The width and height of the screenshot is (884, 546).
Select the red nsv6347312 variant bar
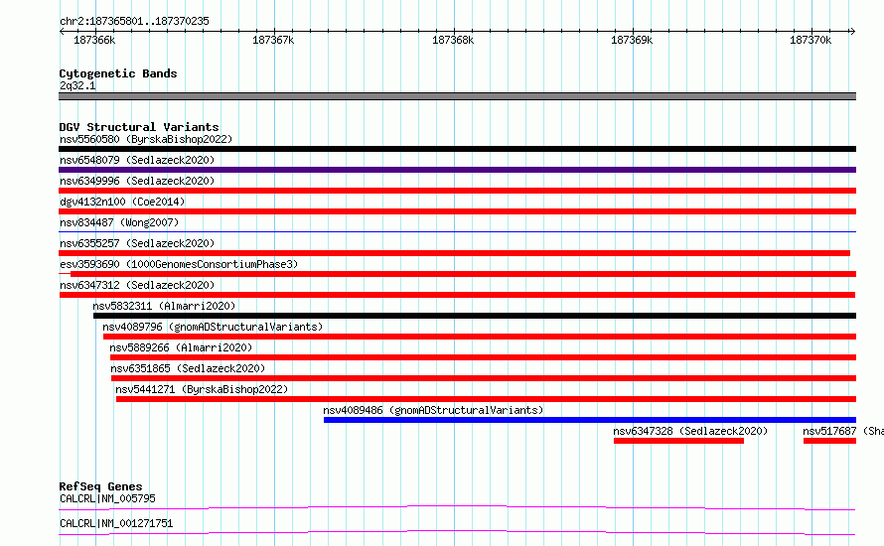[457, 295]
